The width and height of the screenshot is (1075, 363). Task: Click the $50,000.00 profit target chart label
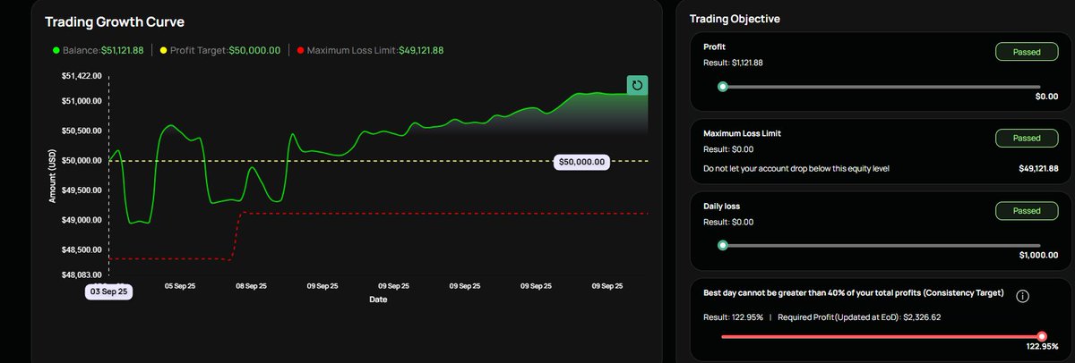(x=581, y=162)
